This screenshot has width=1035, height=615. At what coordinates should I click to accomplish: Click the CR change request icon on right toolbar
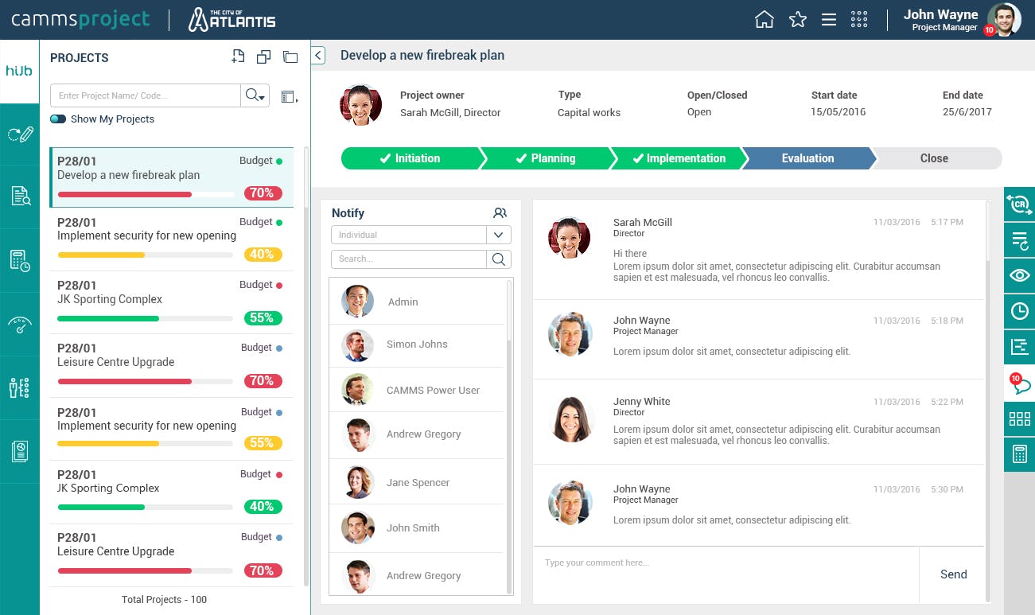tap(1019, 204)
